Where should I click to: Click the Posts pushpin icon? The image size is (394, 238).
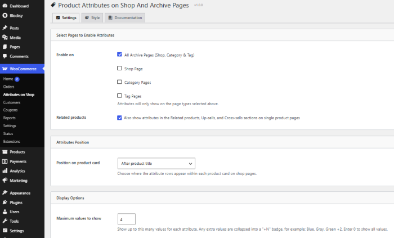pos(5,28)
